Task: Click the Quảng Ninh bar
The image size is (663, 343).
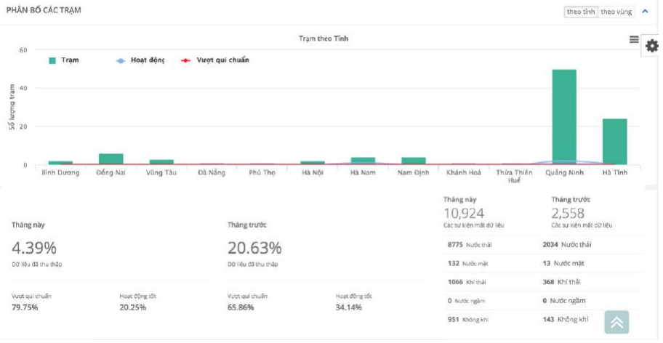Action: tap(564, 117)
